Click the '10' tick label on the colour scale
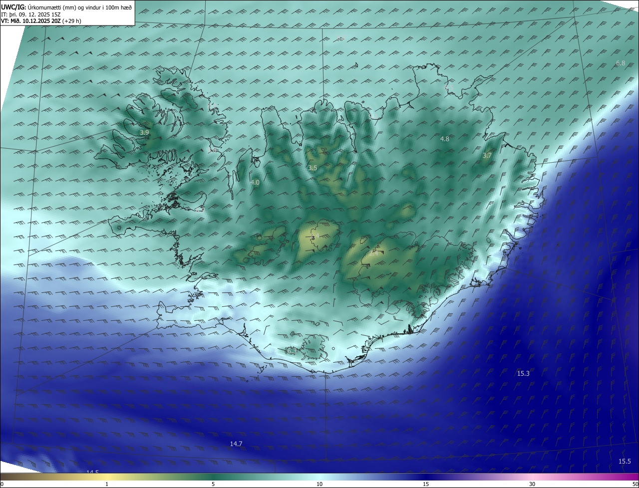This screenshot has height=488, width=639. (319, 484)
